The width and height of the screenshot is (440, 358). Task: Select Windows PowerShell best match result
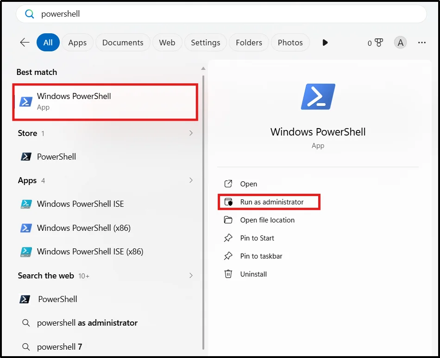[x=105, y=102]
